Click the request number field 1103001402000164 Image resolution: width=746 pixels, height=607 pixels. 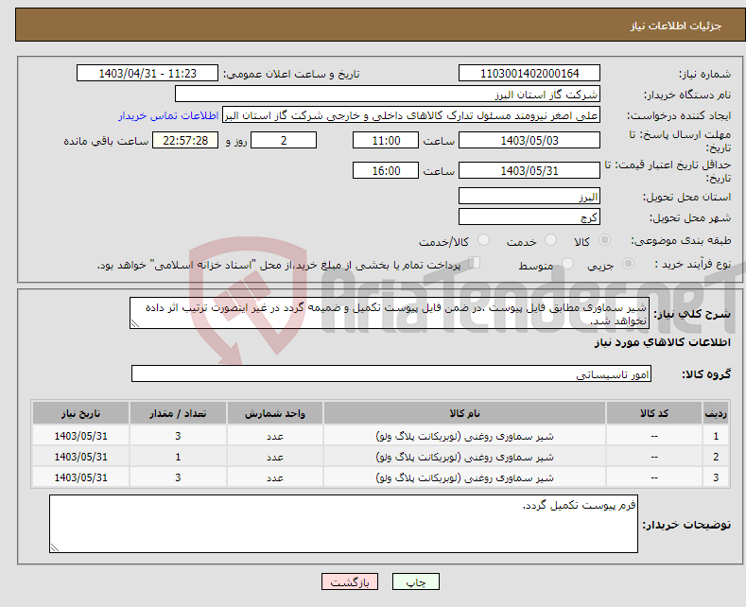(529, 73)
